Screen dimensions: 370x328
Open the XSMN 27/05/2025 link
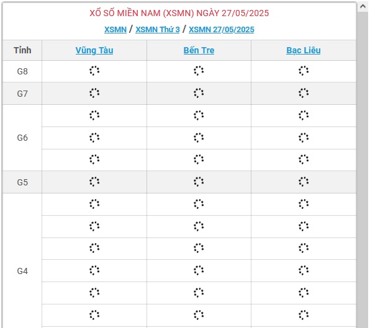222,30
